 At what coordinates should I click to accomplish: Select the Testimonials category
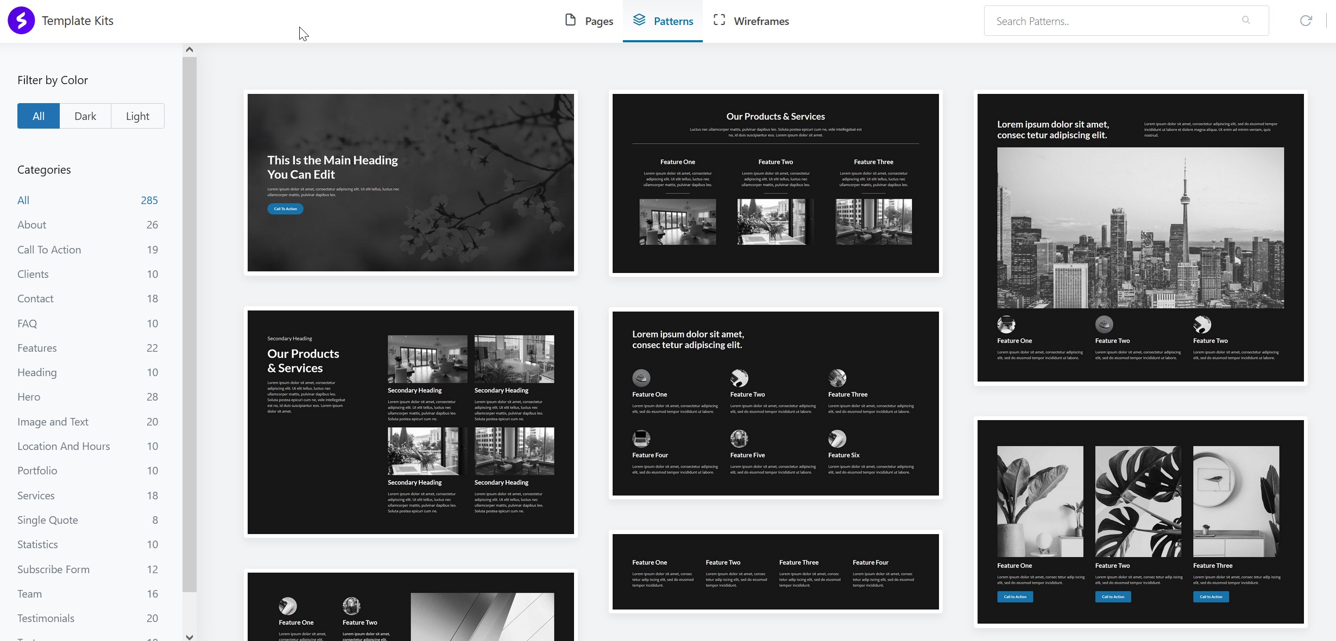point(46,618)
